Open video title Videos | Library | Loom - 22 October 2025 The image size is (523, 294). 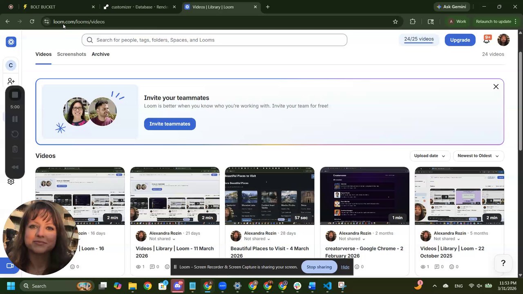452,252
